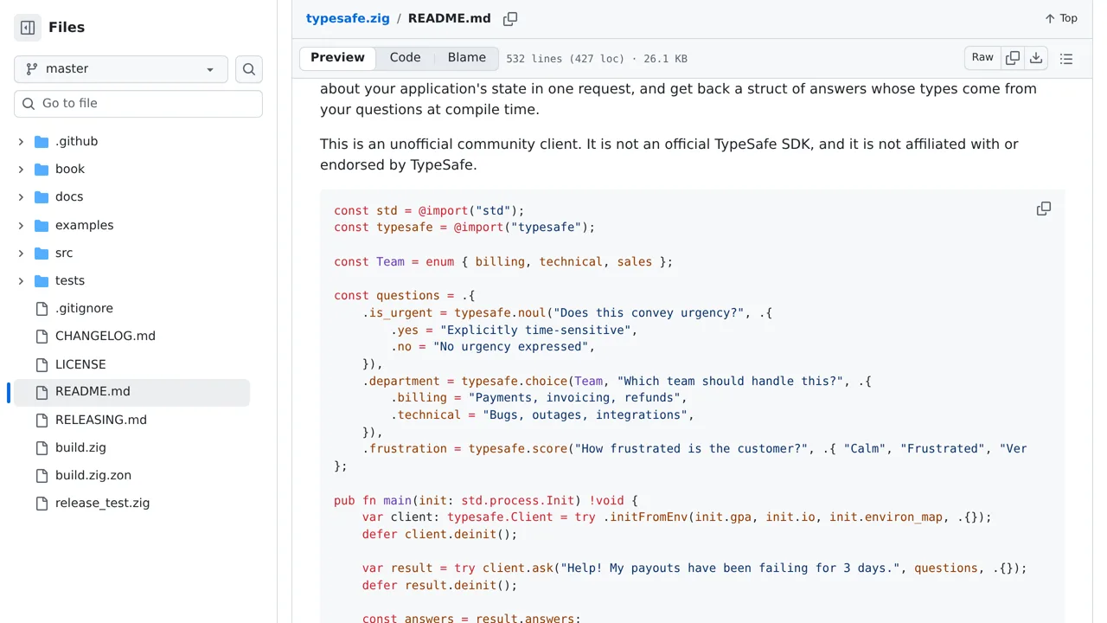Open the examples folder

coord(84,225)
